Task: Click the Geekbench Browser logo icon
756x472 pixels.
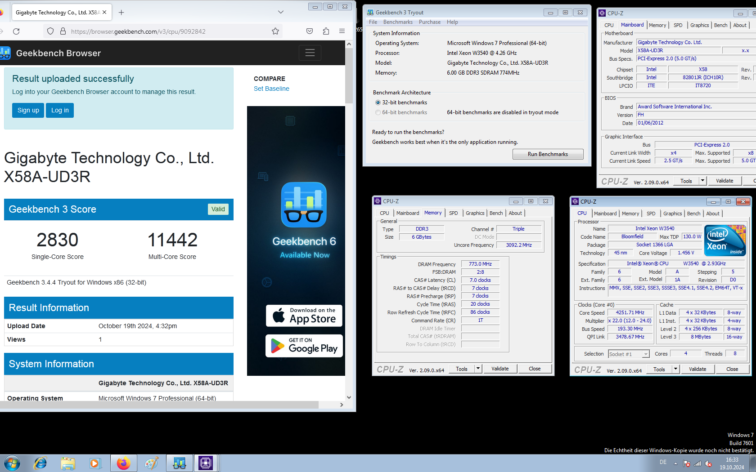Action: click(x=4, y=53)
